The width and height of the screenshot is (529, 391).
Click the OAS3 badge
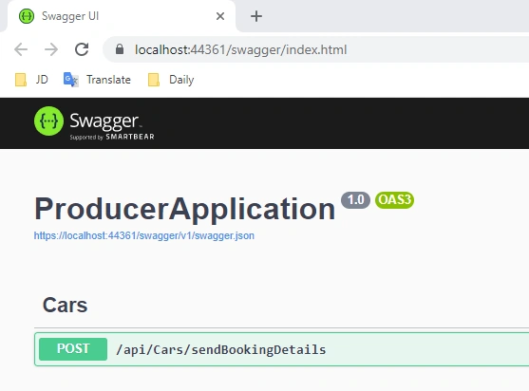pos(394,200)
